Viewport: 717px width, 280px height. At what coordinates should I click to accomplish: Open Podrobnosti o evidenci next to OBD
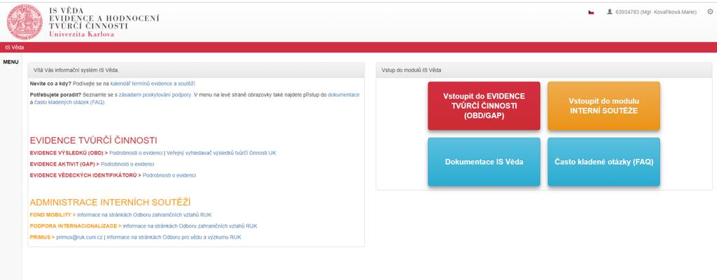(x=136, y=153)
